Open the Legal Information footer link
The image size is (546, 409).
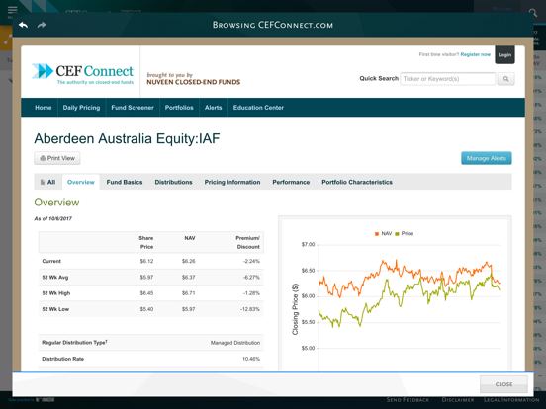[x=511, y=400]
